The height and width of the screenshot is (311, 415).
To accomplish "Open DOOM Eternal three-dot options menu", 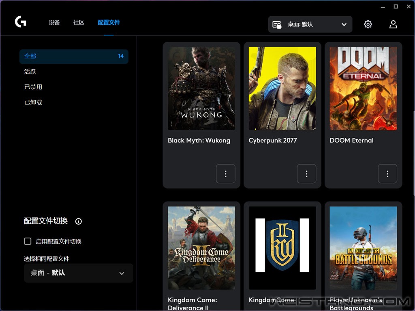I will click(x=387, y=174).
